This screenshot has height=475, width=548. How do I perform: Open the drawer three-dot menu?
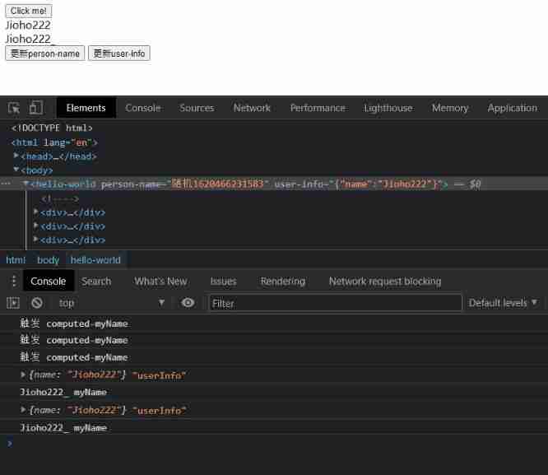12,282
